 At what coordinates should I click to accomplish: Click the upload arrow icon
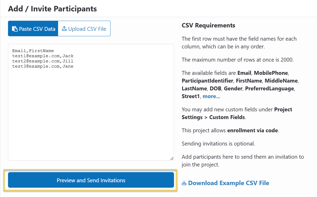tap(64, 29)
